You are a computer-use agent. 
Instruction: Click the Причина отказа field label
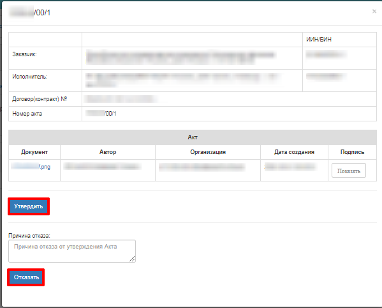point(29,236)
